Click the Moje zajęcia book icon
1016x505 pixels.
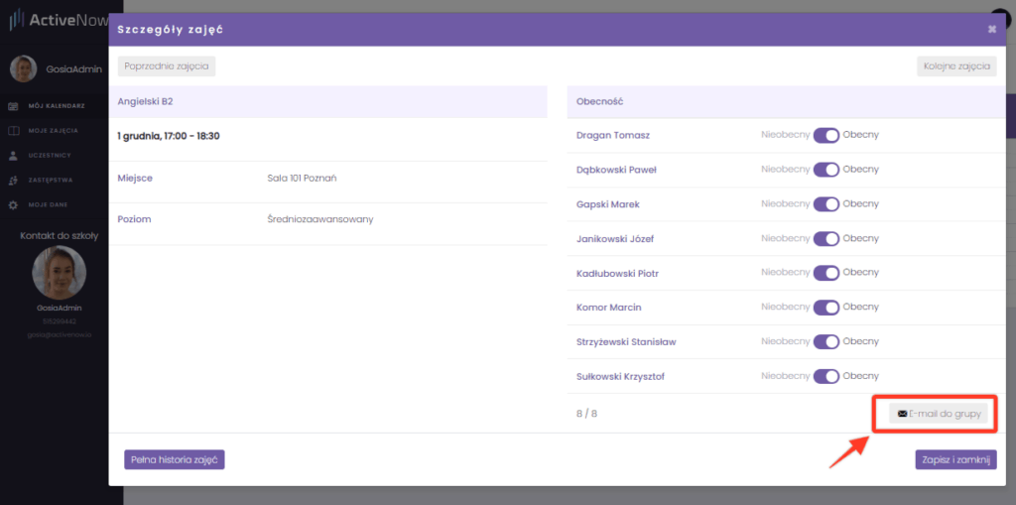(13, 130)
